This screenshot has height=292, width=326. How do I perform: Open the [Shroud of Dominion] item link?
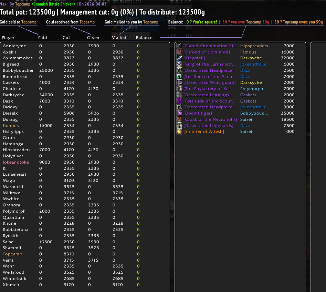[x=207, y=52]
